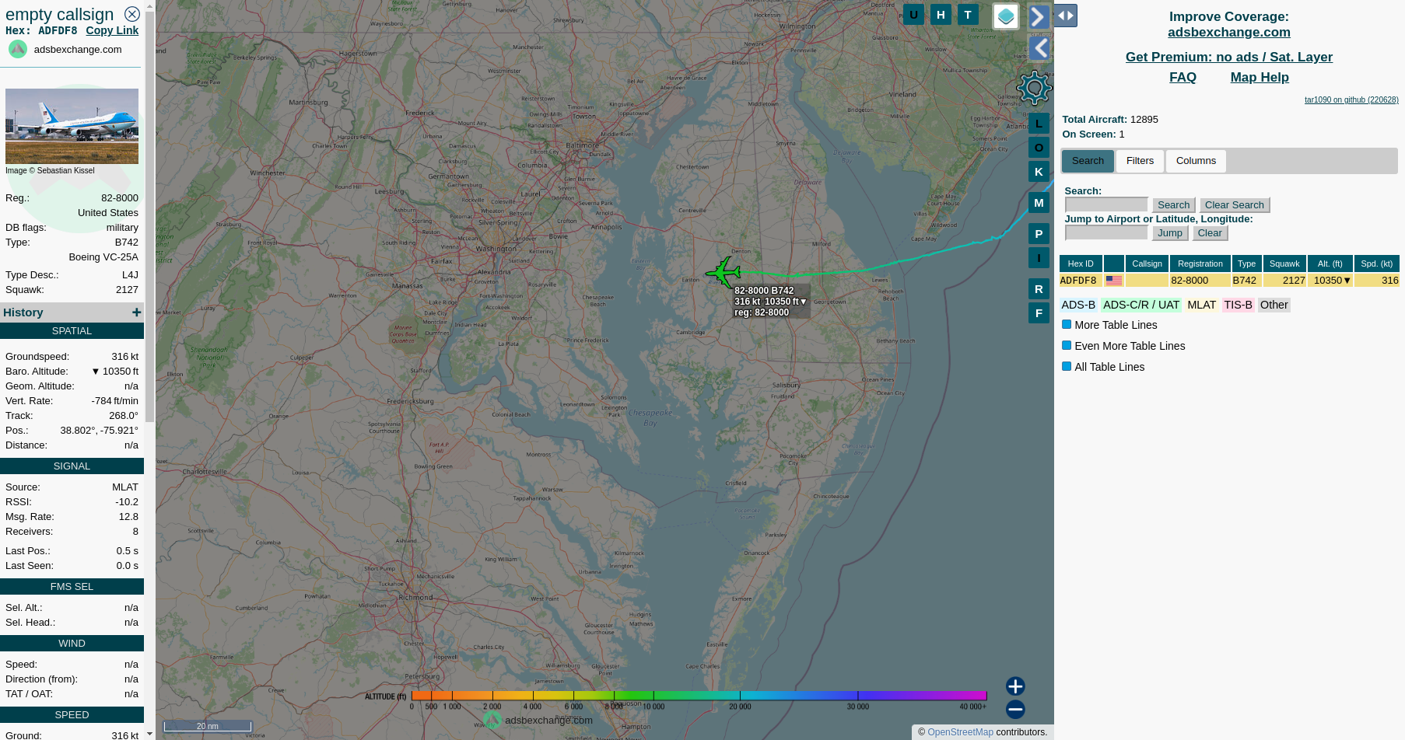The image size is (1405, 740).
Task: Click the F map button
Action: tap(1039, 313)
